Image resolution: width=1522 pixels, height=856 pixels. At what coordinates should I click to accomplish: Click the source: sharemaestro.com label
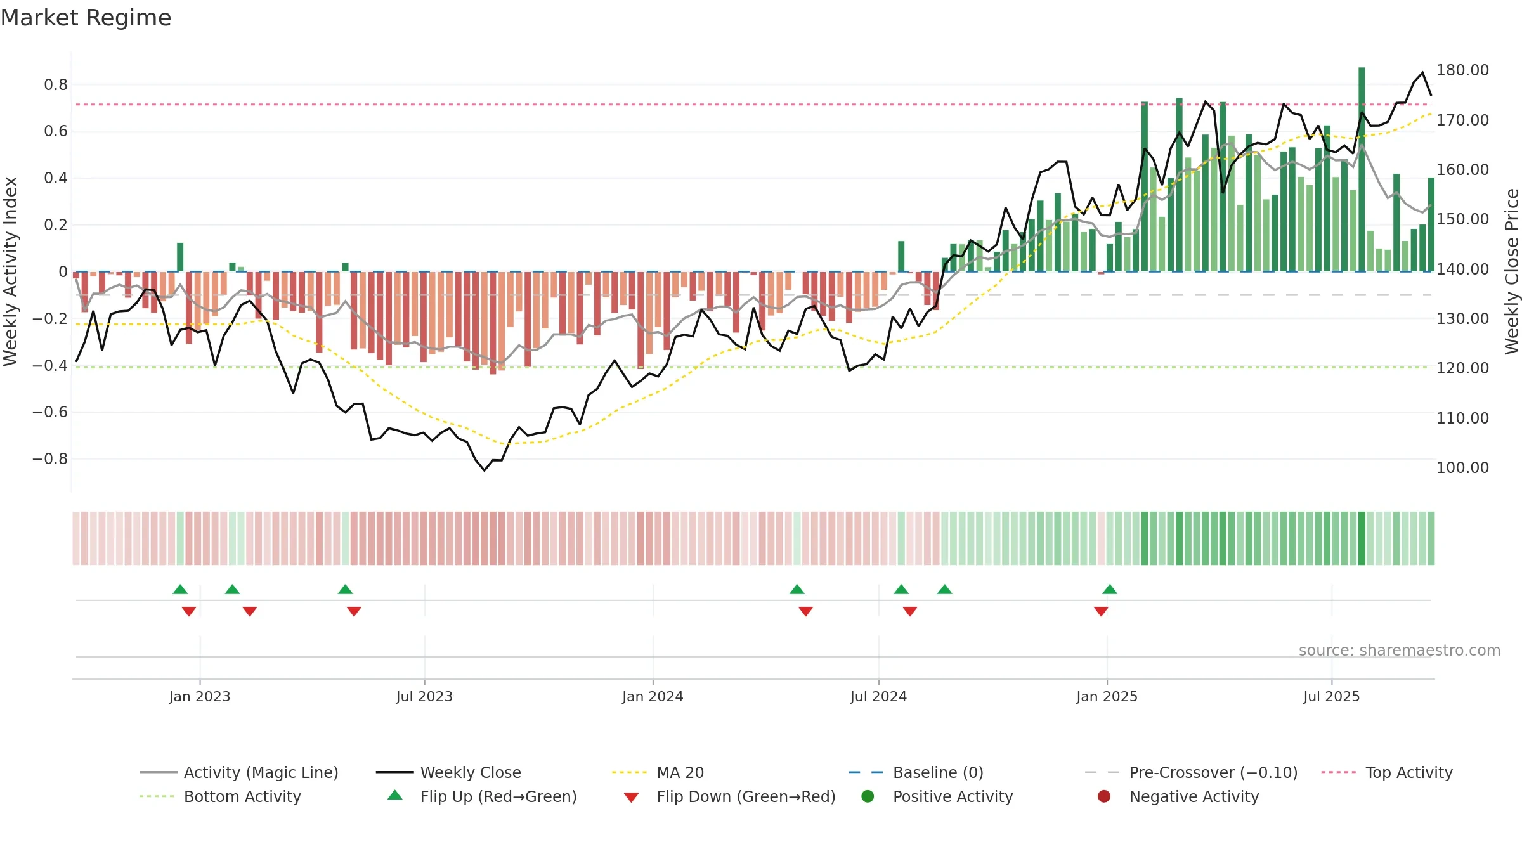tap(1400, 651)
